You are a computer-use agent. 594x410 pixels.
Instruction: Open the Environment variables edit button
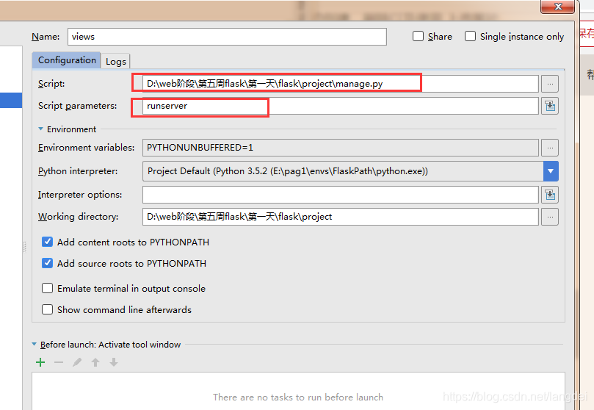click(550, 148)
